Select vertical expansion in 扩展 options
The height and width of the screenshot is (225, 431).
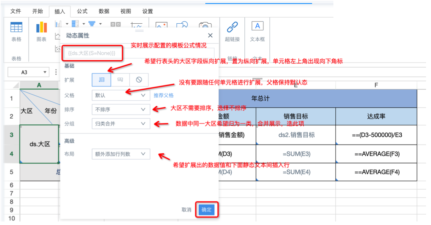101,80
